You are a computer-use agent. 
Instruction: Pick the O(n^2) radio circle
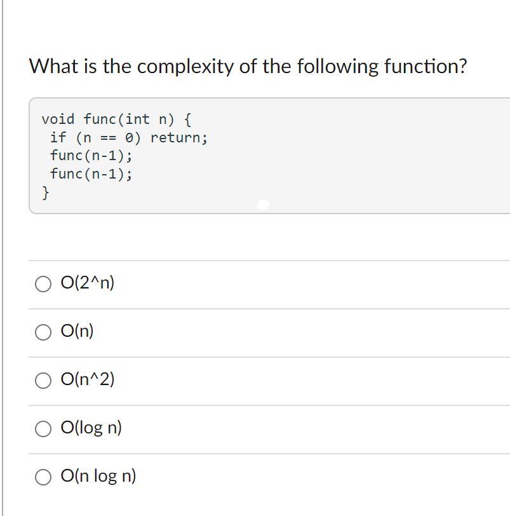[43, 381]
